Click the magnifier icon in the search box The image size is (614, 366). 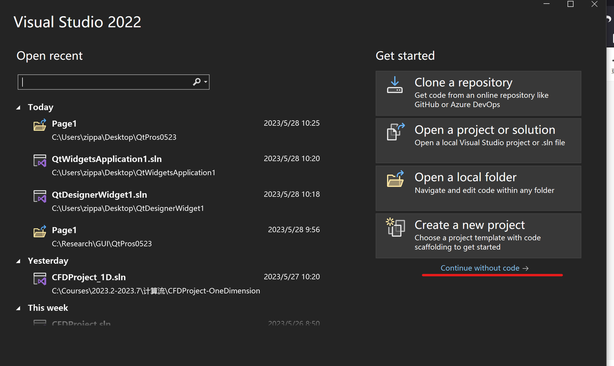pos(196,81)
